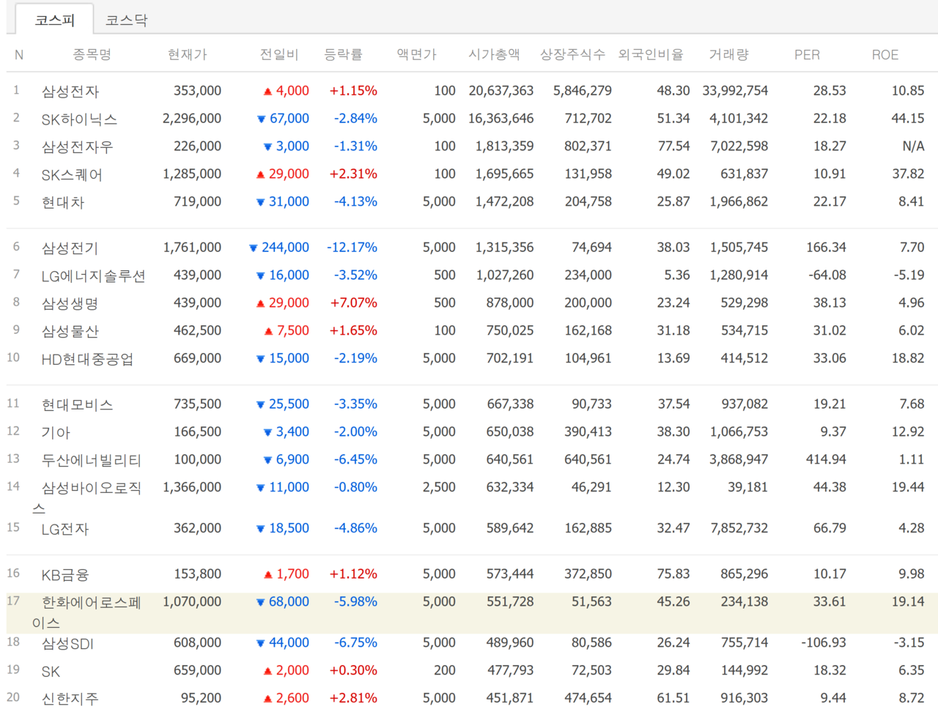Select the 두산에너빌리티 stock link
Image resolution: width=938 pixels, height=723 pixels.
92,460
